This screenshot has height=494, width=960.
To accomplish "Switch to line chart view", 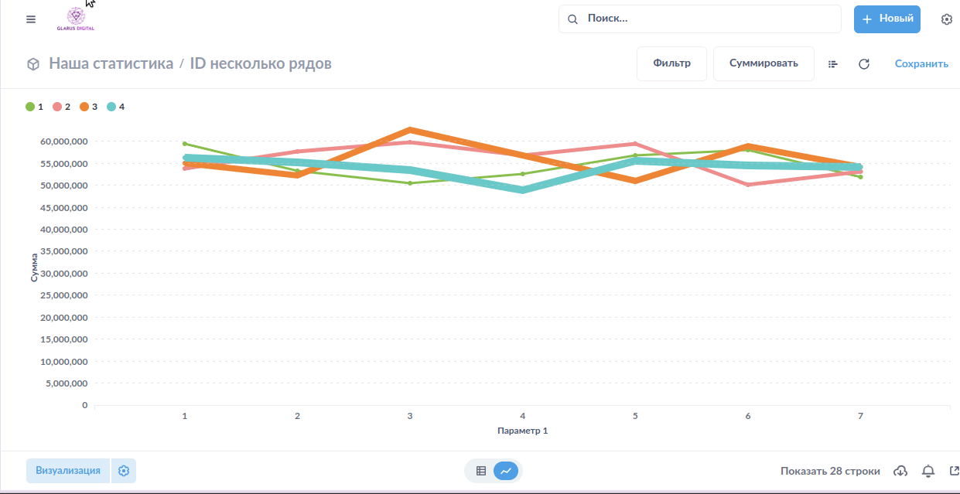I will (505, 471).
